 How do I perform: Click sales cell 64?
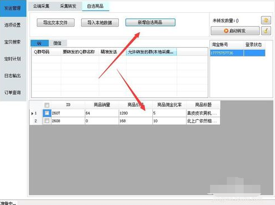tap(102, 113)
